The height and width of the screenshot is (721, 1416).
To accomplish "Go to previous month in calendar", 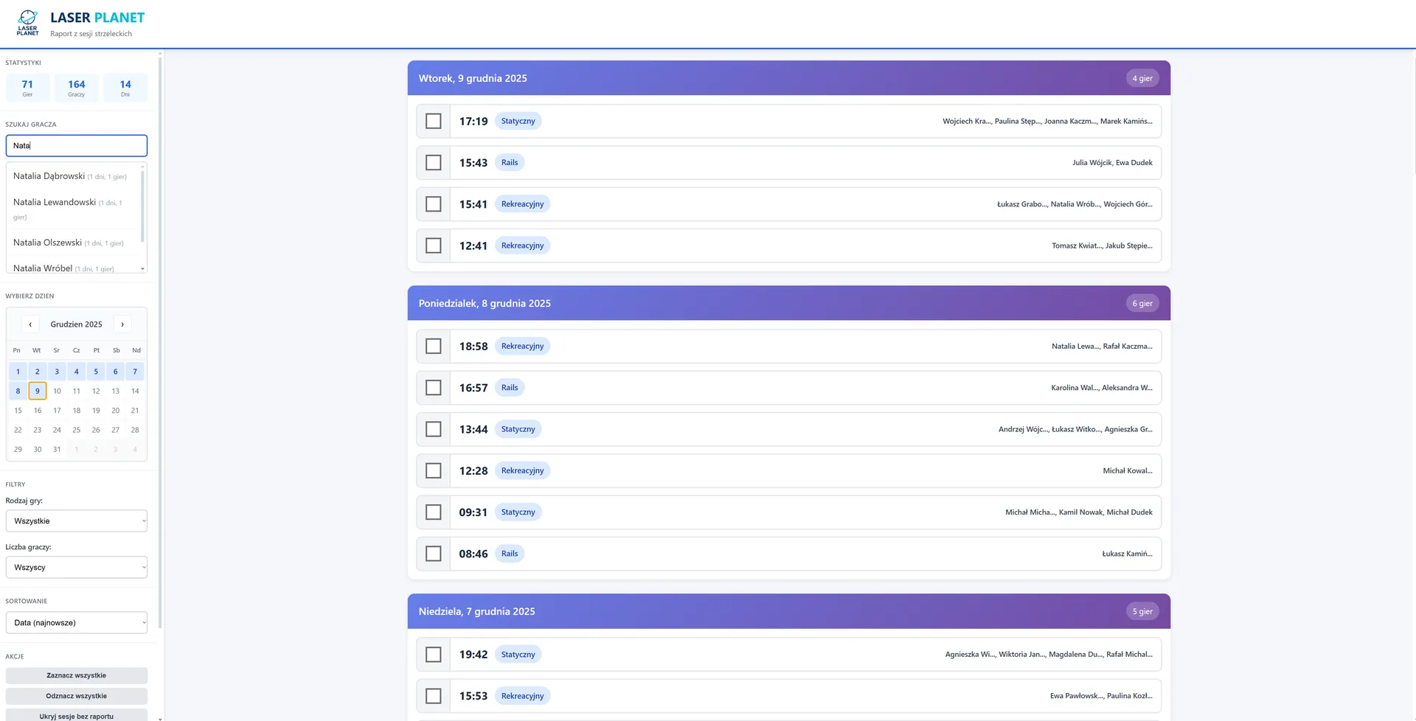I will pyautogui.click(x=30, y=324).
